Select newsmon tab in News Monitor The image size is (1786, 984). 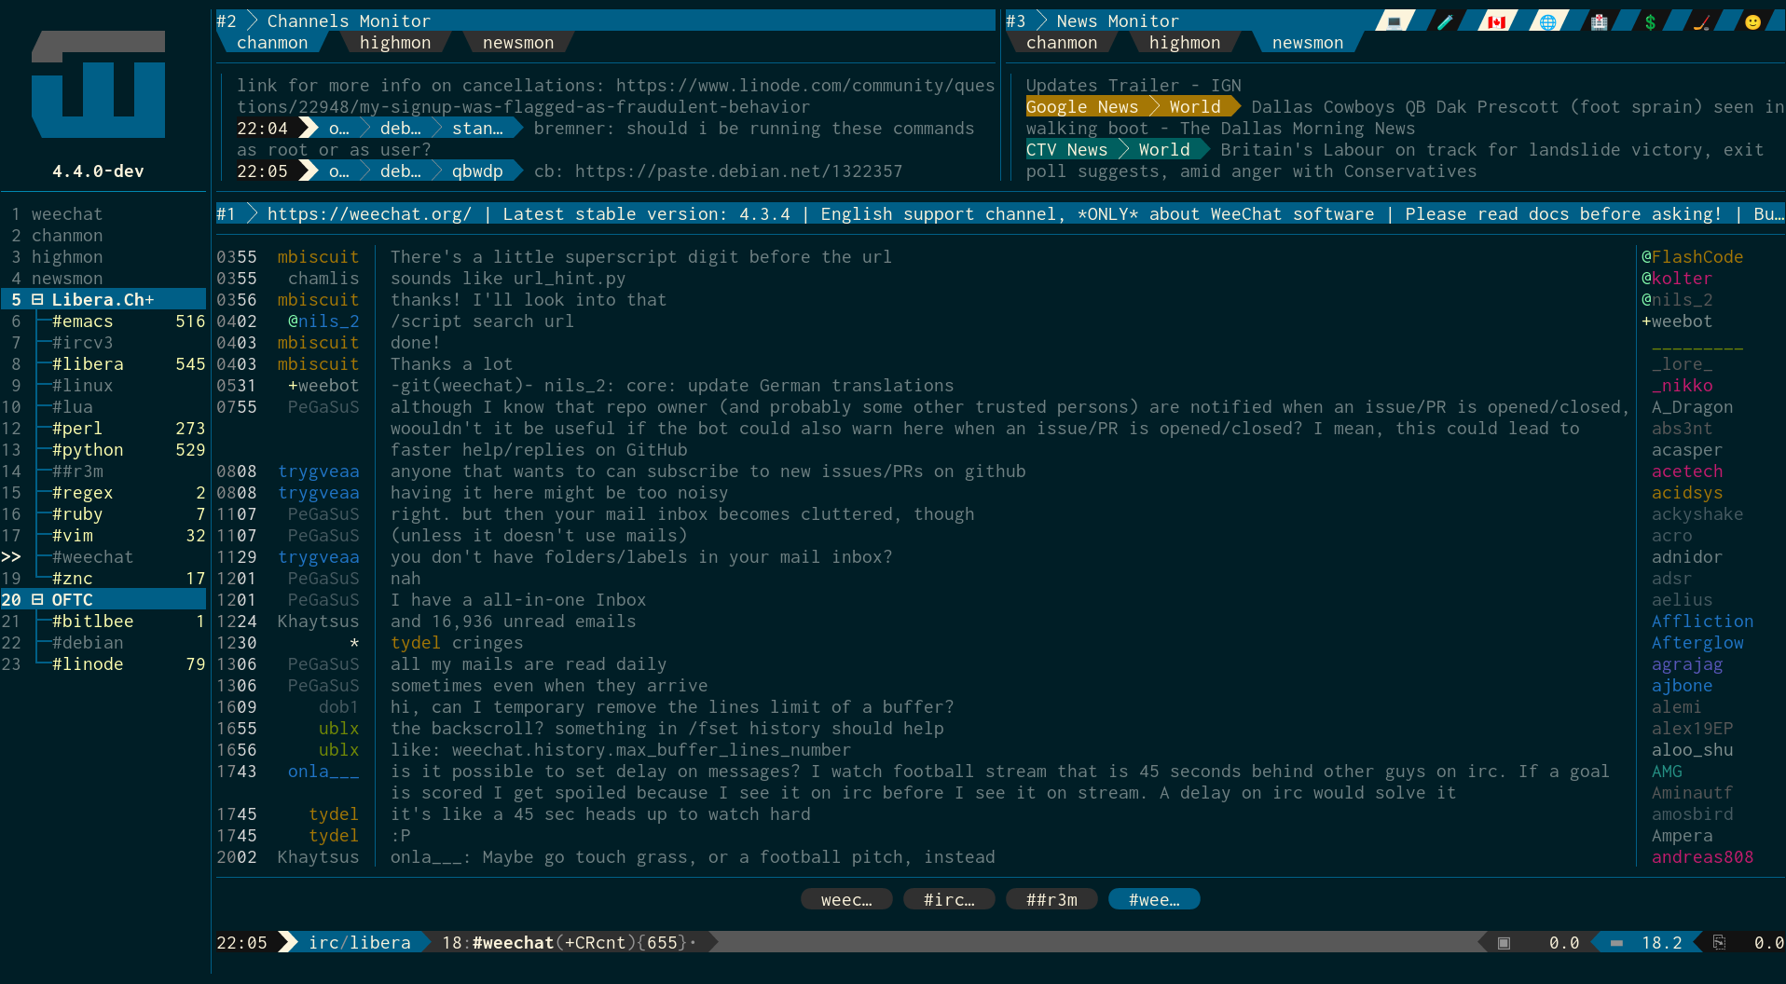click(x=1307, y=43)
